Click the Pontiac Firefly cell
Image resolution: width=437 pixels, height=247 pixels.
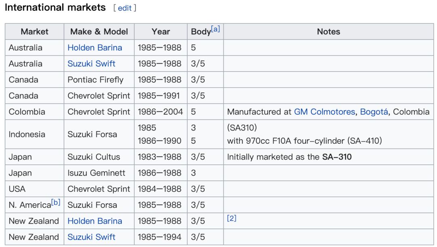coord(95,80)
